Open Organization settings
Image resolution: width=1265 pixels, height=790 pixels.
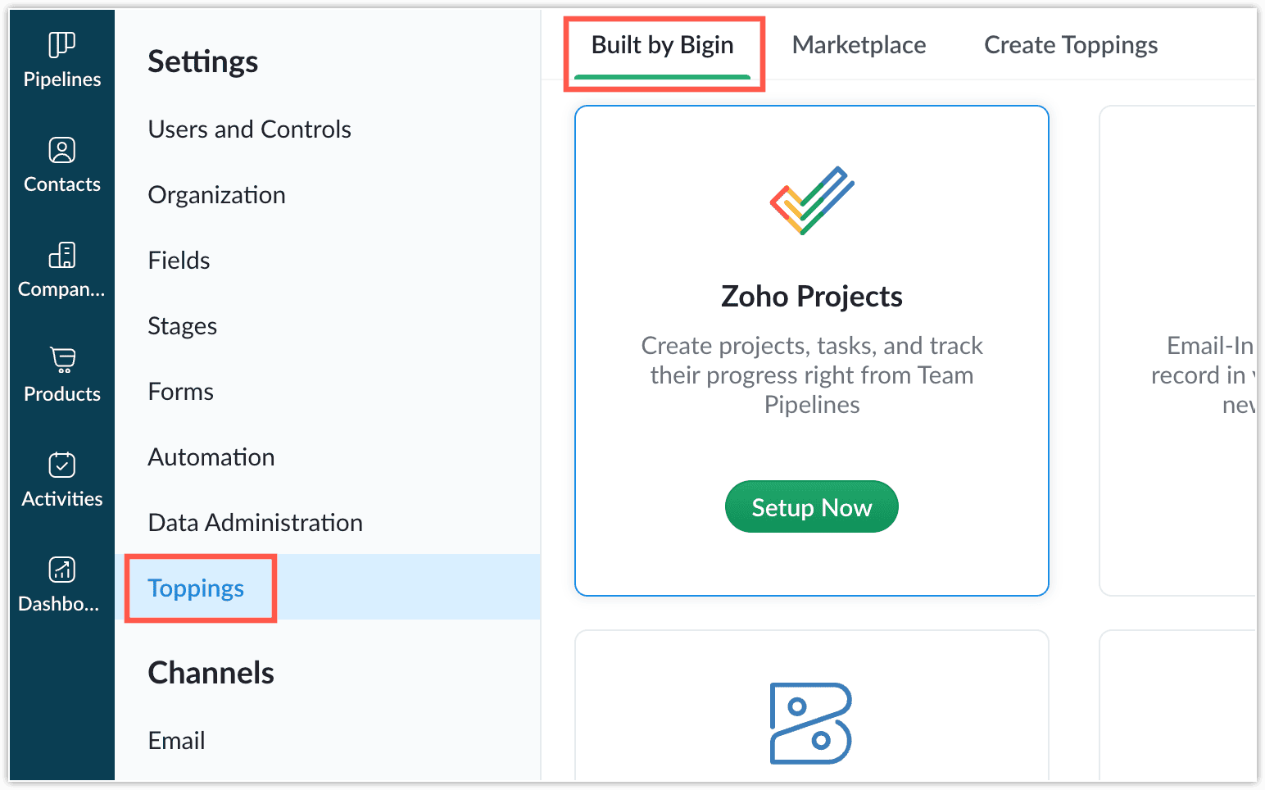(217, 195)
